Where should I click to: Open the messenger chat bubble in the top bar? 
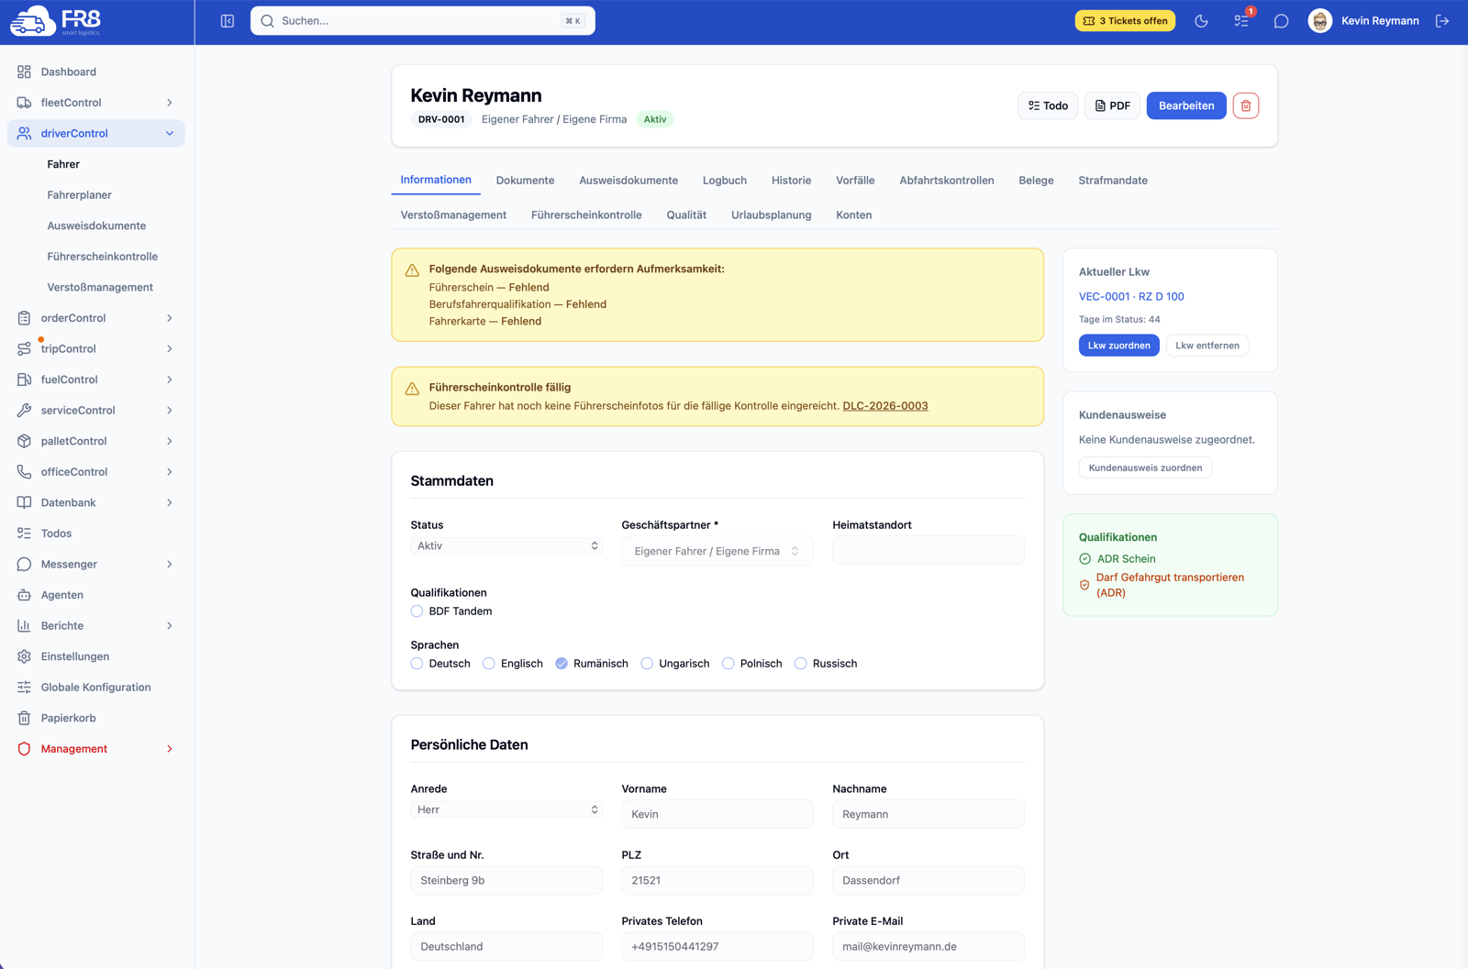pyautogui.click(x=1281, y=21)
